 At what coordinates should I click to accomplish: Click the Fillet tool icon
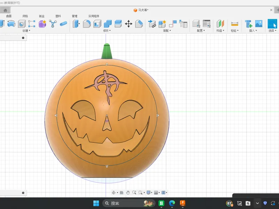click(87, 24)
